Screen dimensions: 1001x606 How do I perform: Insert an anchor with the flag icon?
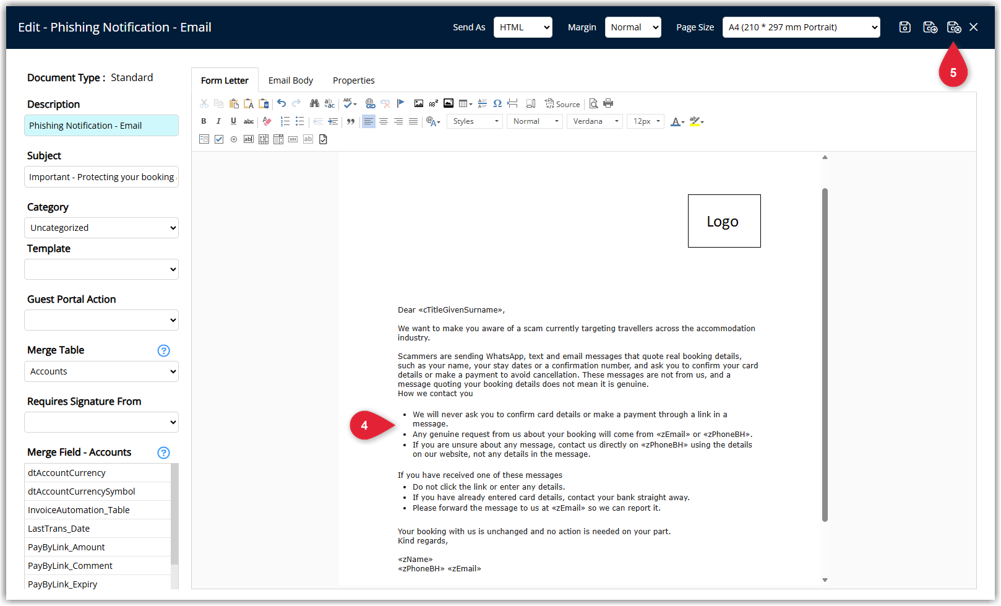400,103
